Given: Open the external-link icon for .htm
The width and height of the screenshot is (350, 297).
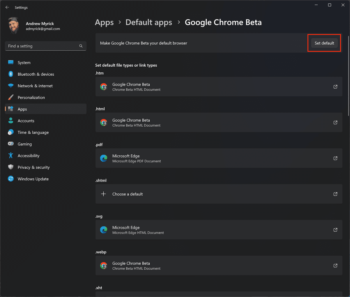Looking at the screenshot, I should pyautogui.click(x=335, y=87).
